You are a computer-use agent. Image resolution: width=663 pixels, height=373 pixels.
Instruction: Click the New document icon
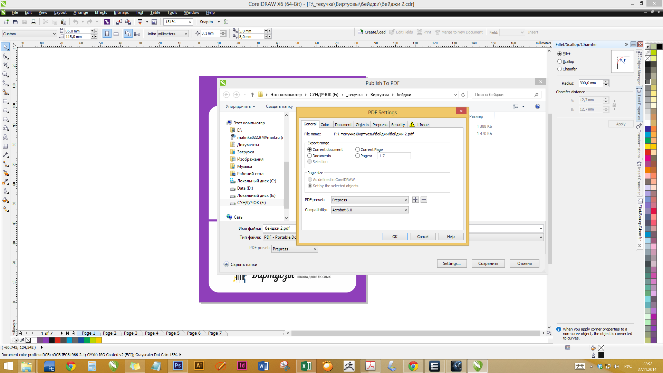(6, 22)
